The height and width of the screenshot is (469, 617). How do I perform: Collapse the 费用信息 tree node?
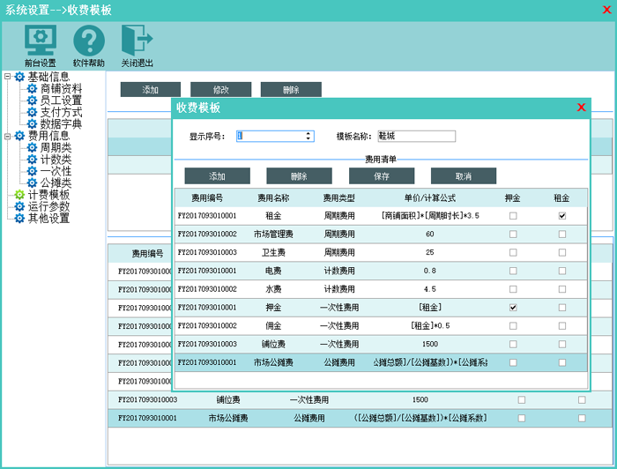coord(8,136)
